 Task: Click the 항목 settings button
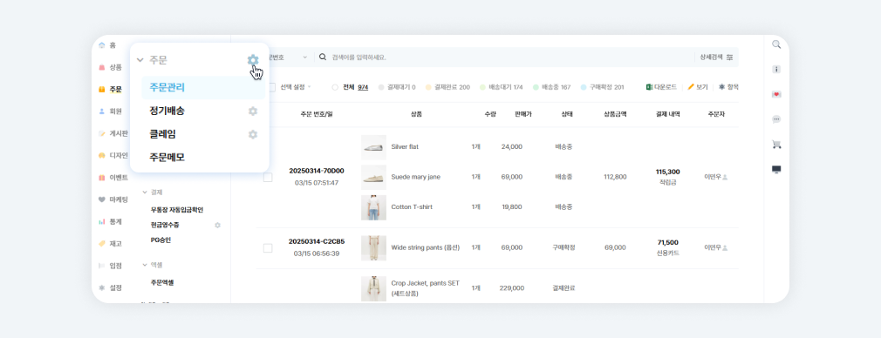[728, 88]
